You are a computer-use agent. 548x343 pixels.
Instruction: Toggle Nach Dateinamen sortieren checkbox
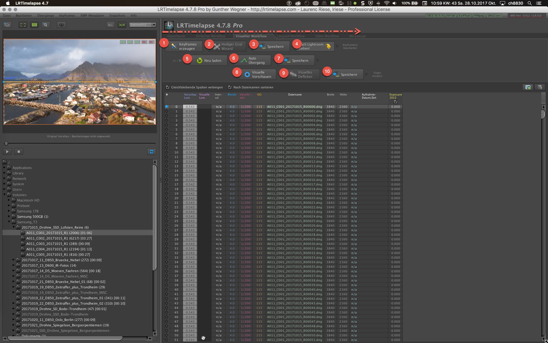pos(230,87)
